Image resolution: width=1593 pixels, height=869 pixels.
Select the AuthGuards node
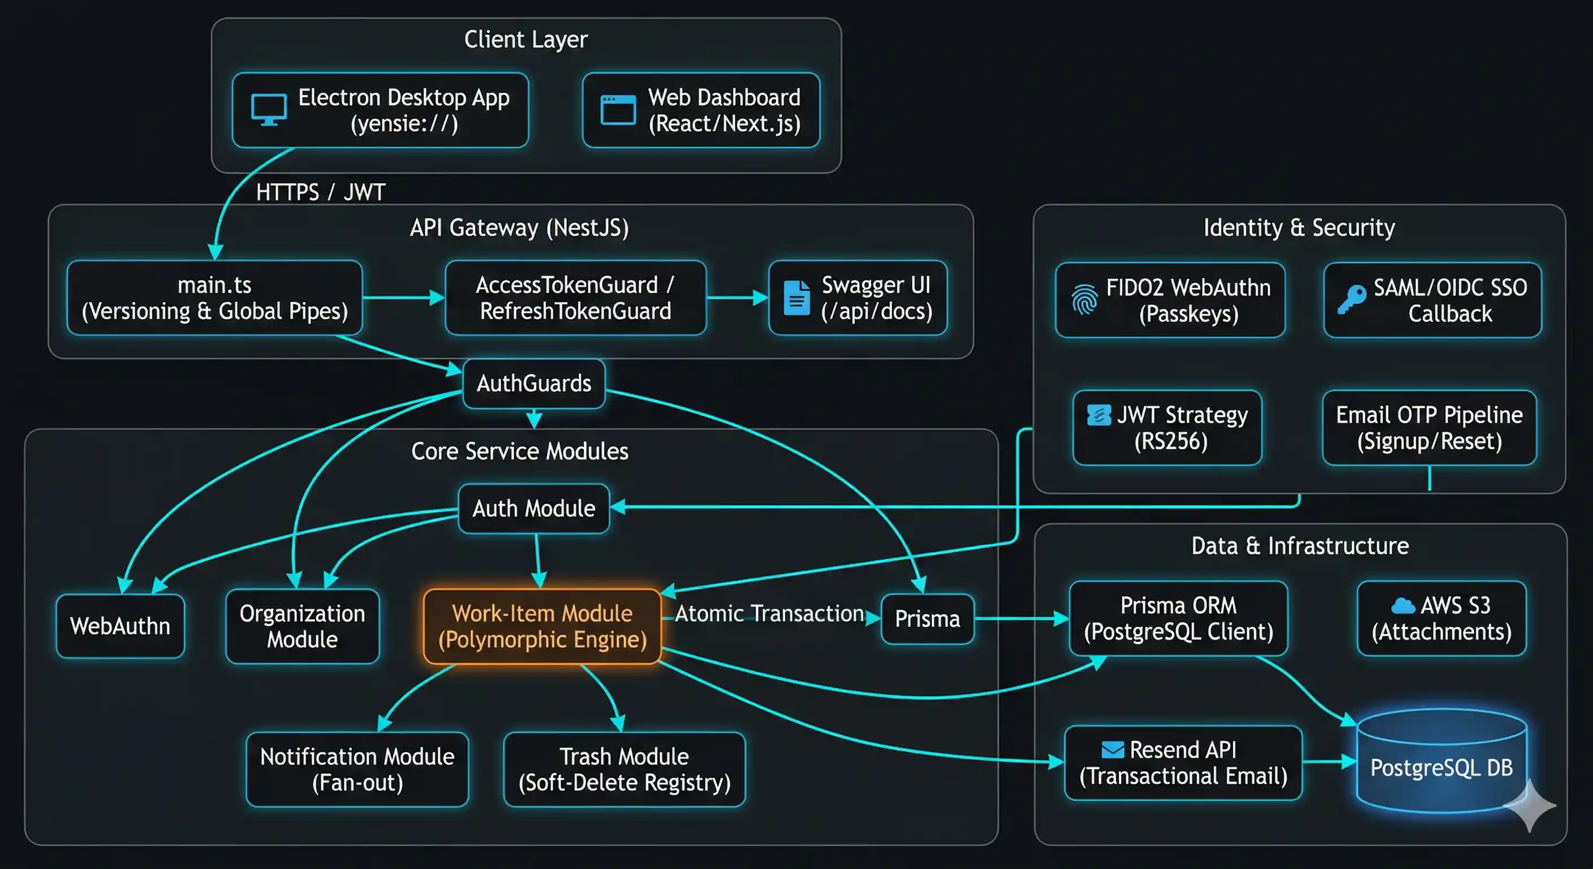click(533, 384)
